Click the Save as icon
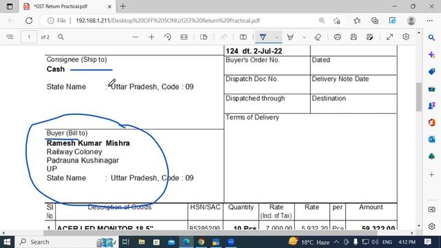 click(x=370, y=37)
